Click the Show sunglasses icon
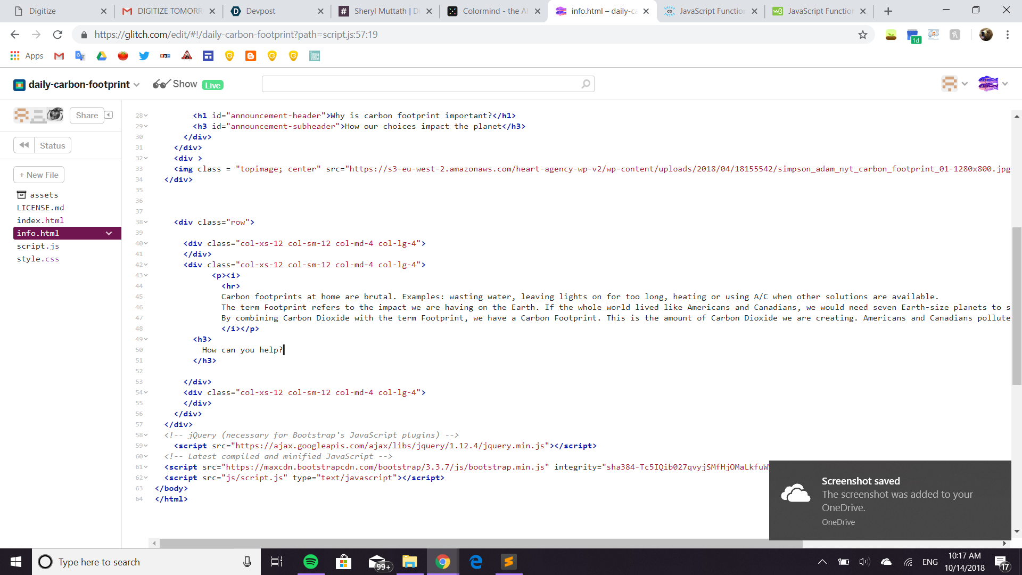This screenshot has height=575, width=1022. pos(161,84)
